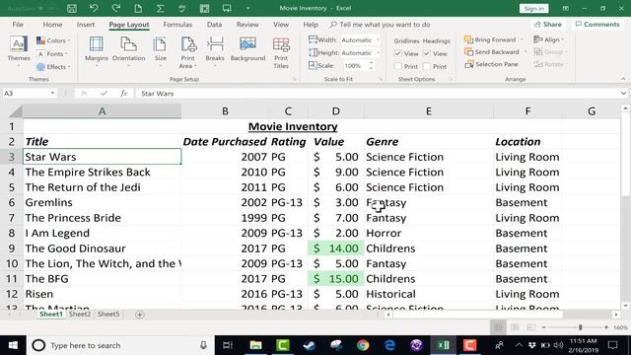
Task: Open the Name Box dropdown arrow
Action: [x=52, y=94]
